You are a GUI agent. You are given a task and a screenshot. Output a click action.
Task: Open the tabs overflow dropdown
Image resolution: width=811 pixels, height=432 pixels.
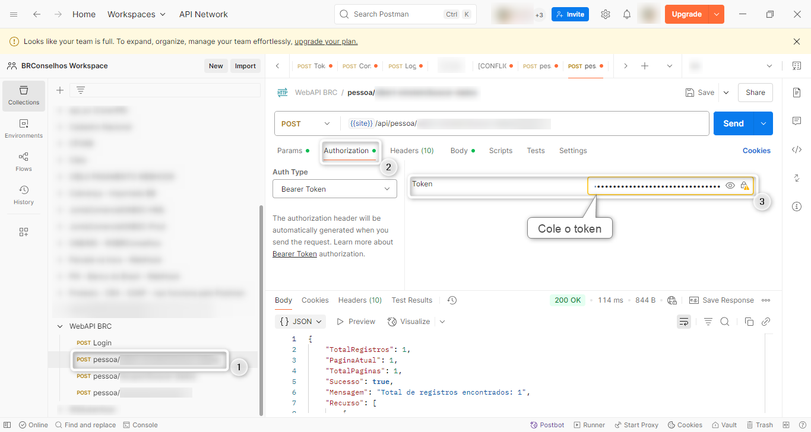[x=670, y=66]
